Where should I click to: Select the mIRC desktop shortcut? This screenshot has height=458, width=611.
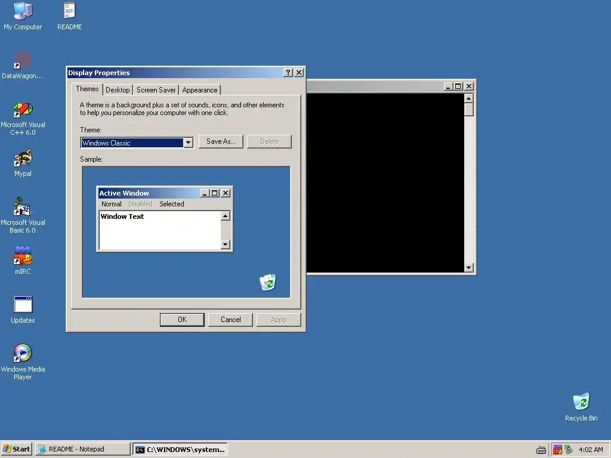coord(23,260)
